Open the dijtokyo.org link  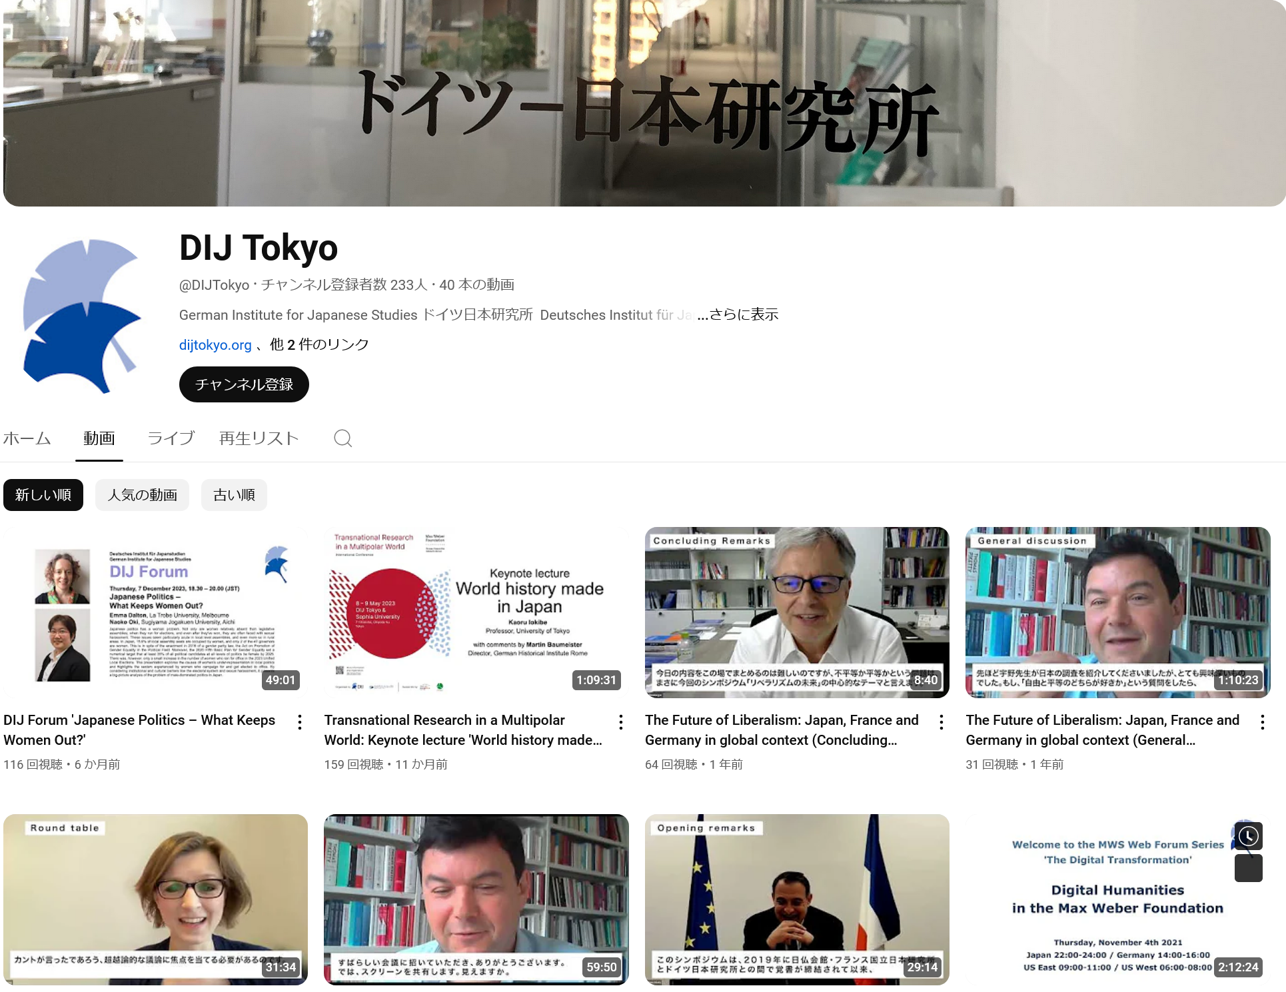pos(215,345)
